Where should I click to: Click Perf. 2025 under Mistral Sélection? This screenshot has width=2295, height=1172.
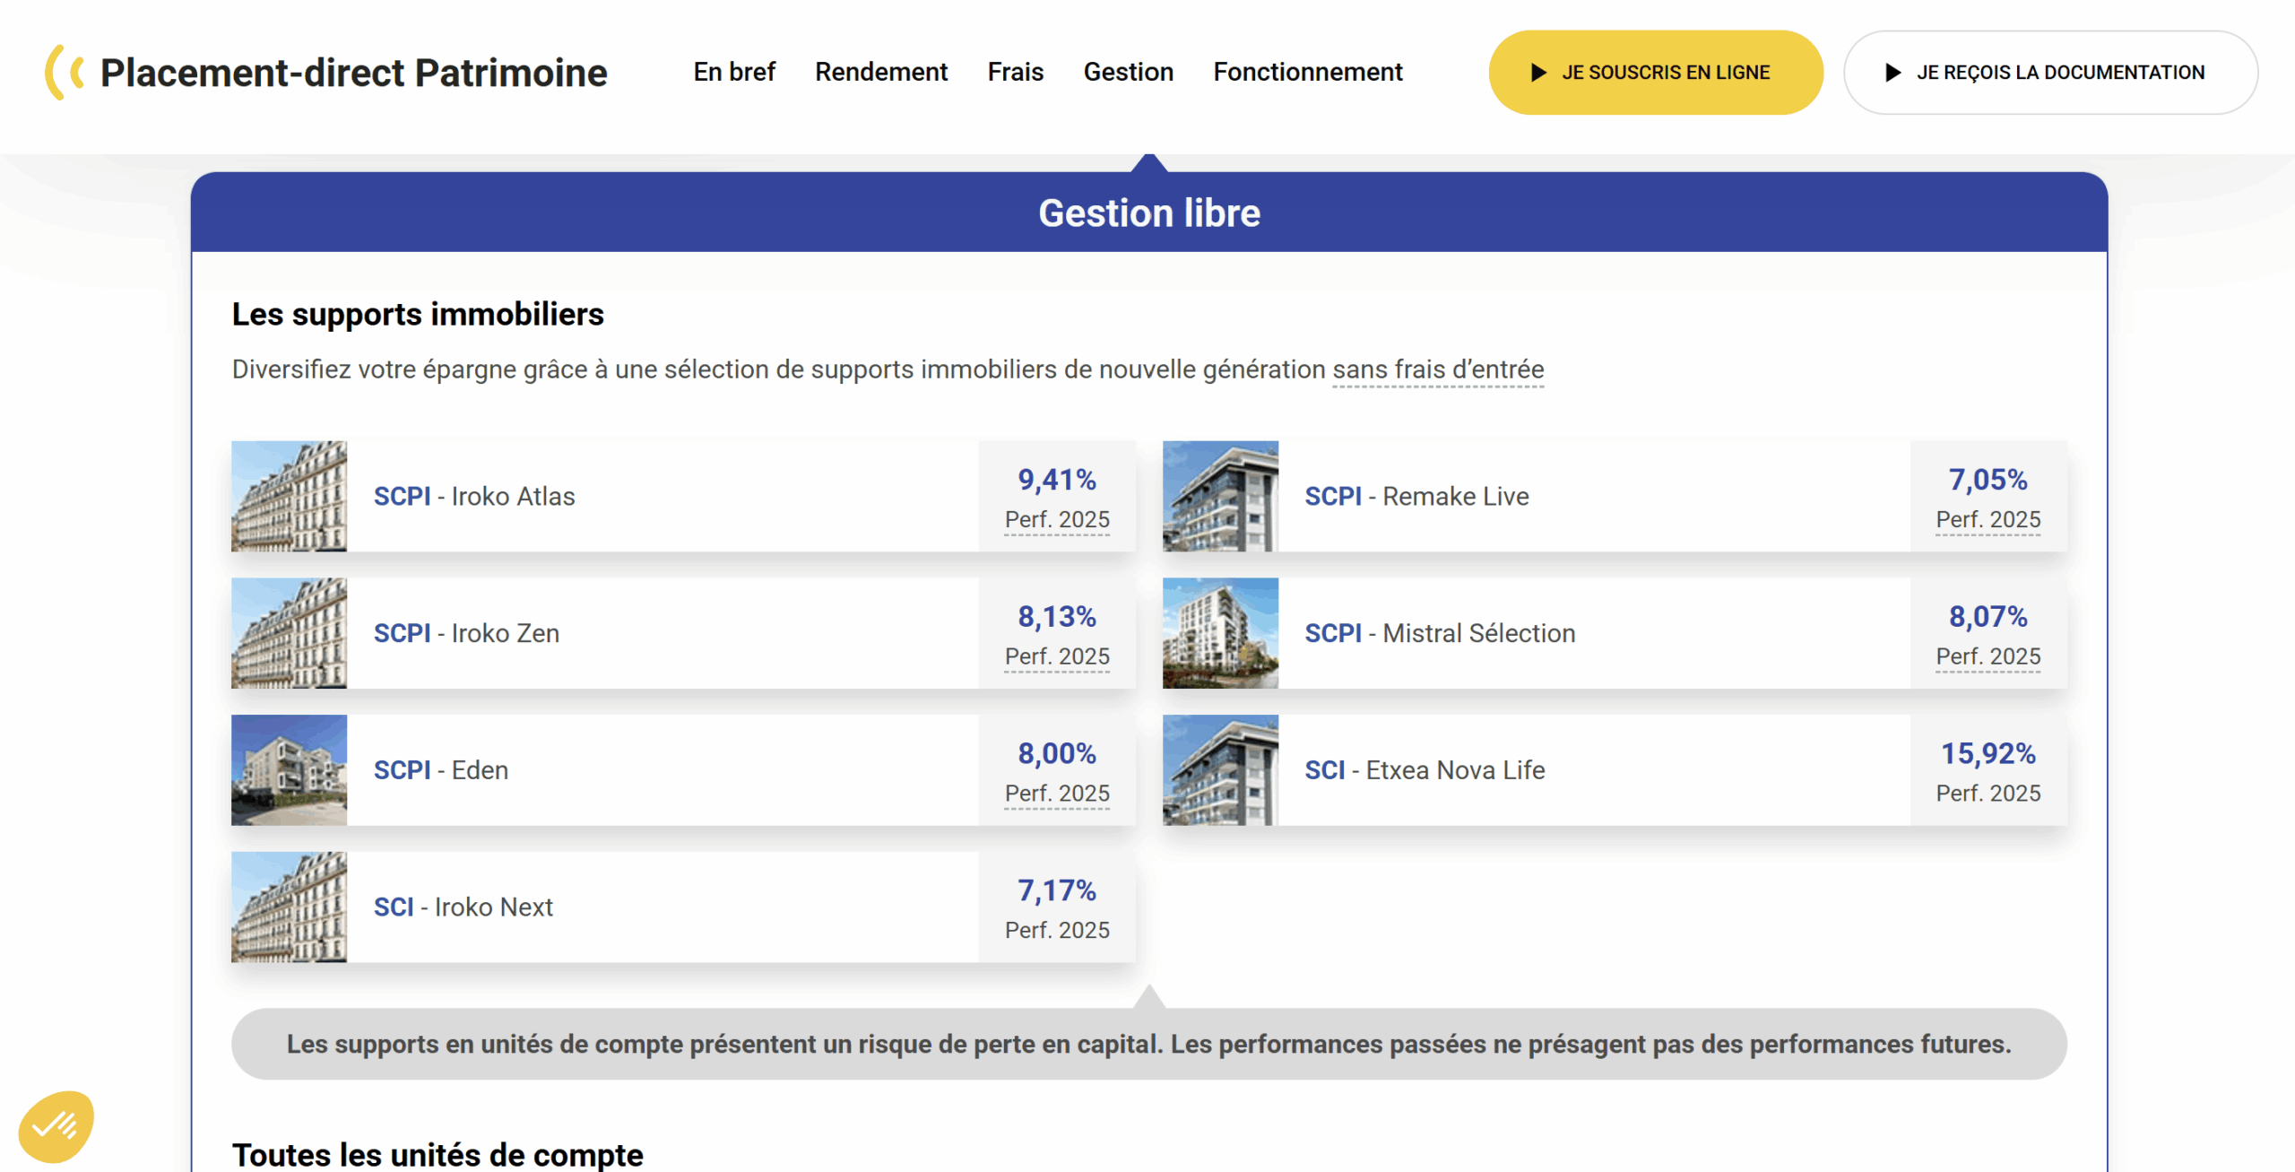(x=1988, y=657)
